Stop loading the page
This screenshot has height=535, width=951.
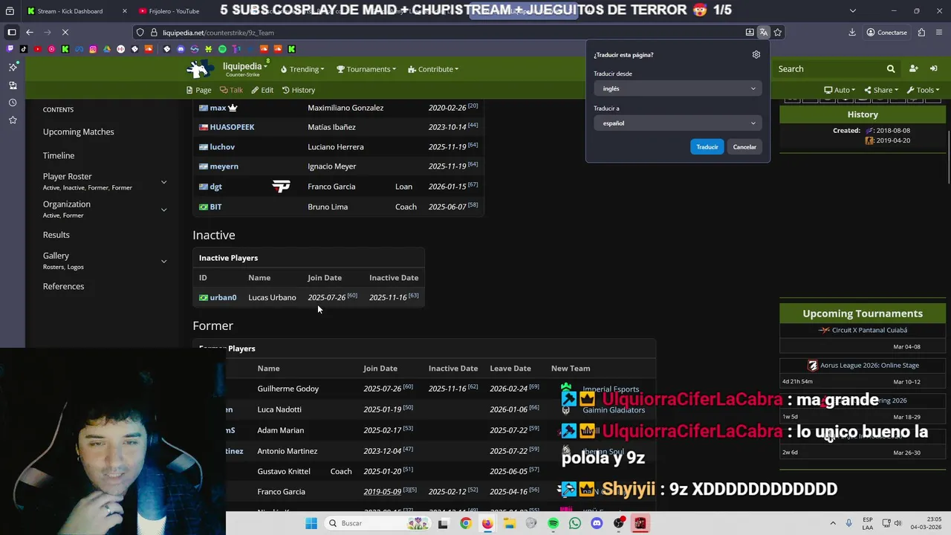coord(65,32)
